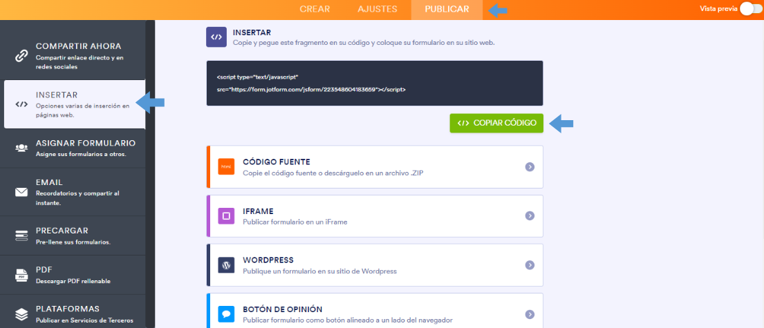Click the jotform src URL line in code
The height and width of the screenshot is (328, 764).
pyautogui.click(x=311, y=90)
